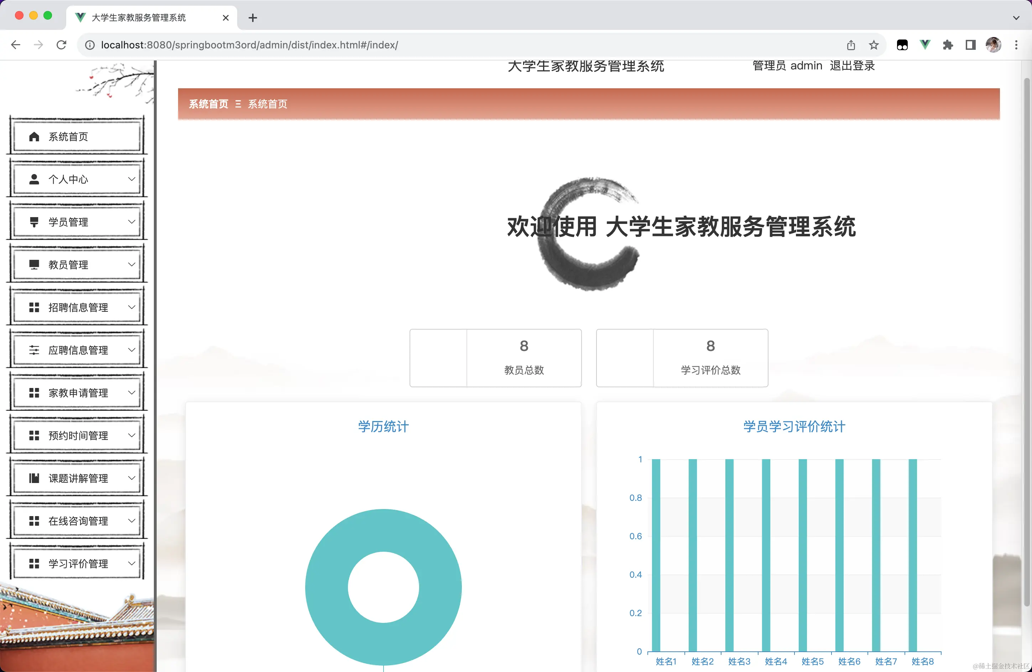Bookmark this page with the star icon
1032x672 pixels.
[x=874, y=44]
